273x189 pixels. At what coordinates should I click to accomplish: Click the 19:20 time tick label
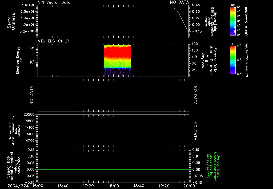[164, 186]
